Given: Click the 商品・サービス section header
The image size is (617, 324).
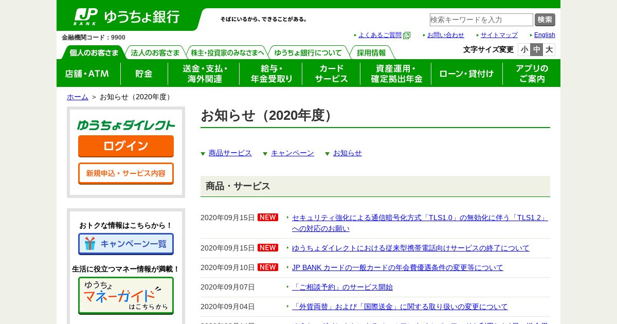Looking at the screenshot, I should click(375, 186).
